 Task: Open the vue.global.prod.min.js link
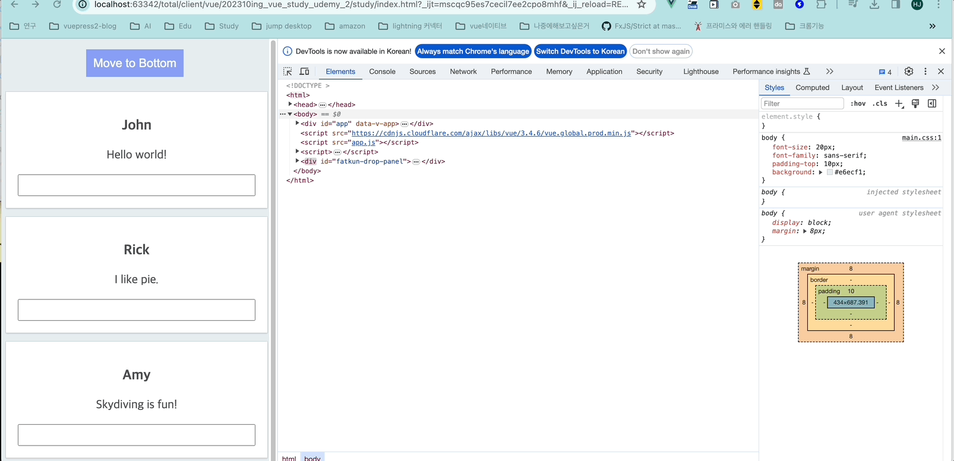point(491,133)
